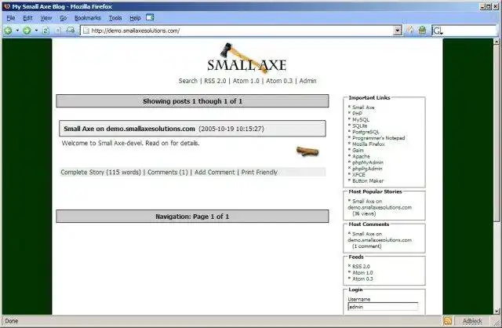The height and width of the screenshot is (328, 502).
Task: Click the Search link under logo
Action: pyautogui.click(x=188, y=81)
